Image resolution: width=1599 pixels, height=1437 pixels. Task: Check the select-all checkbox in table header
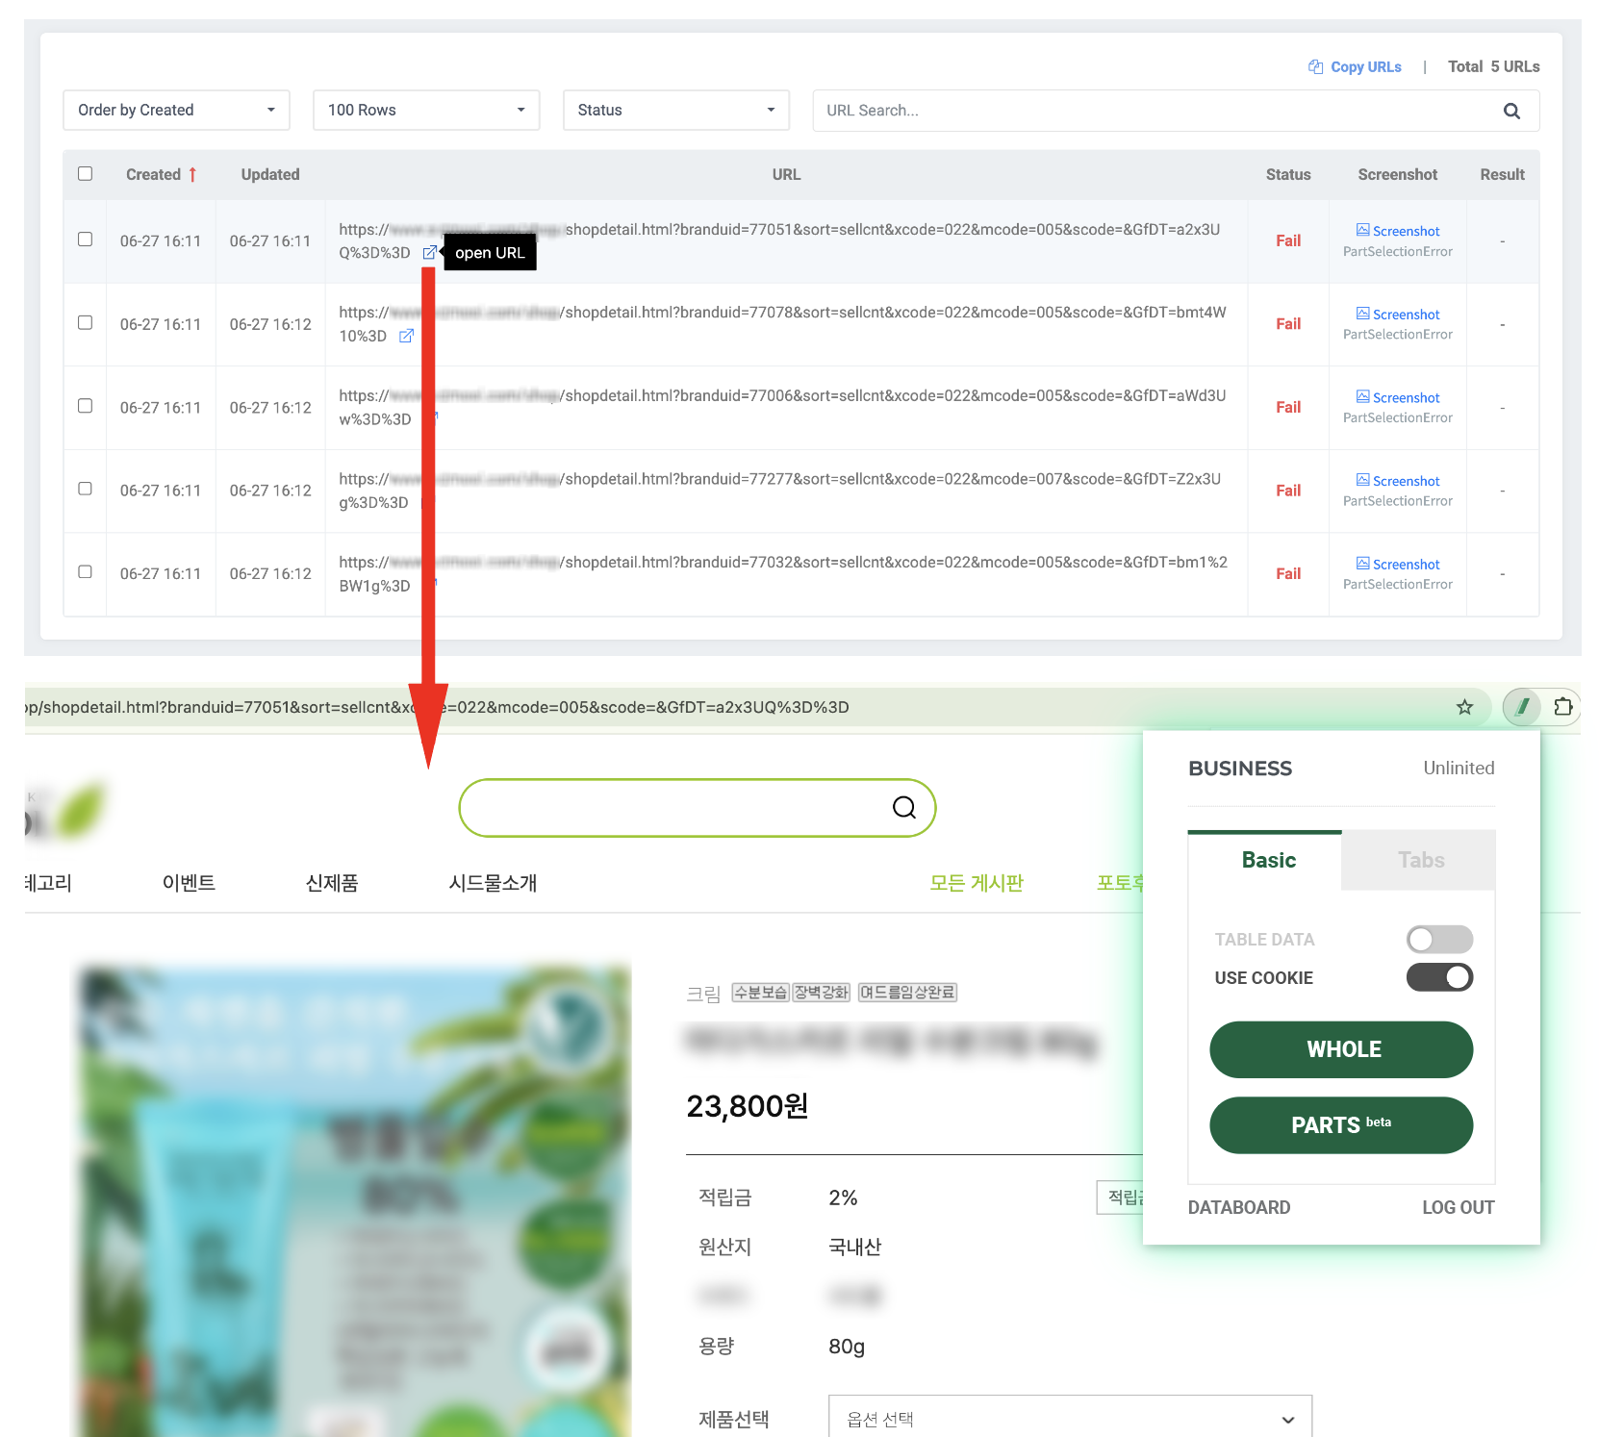click(x=86, y=174)
